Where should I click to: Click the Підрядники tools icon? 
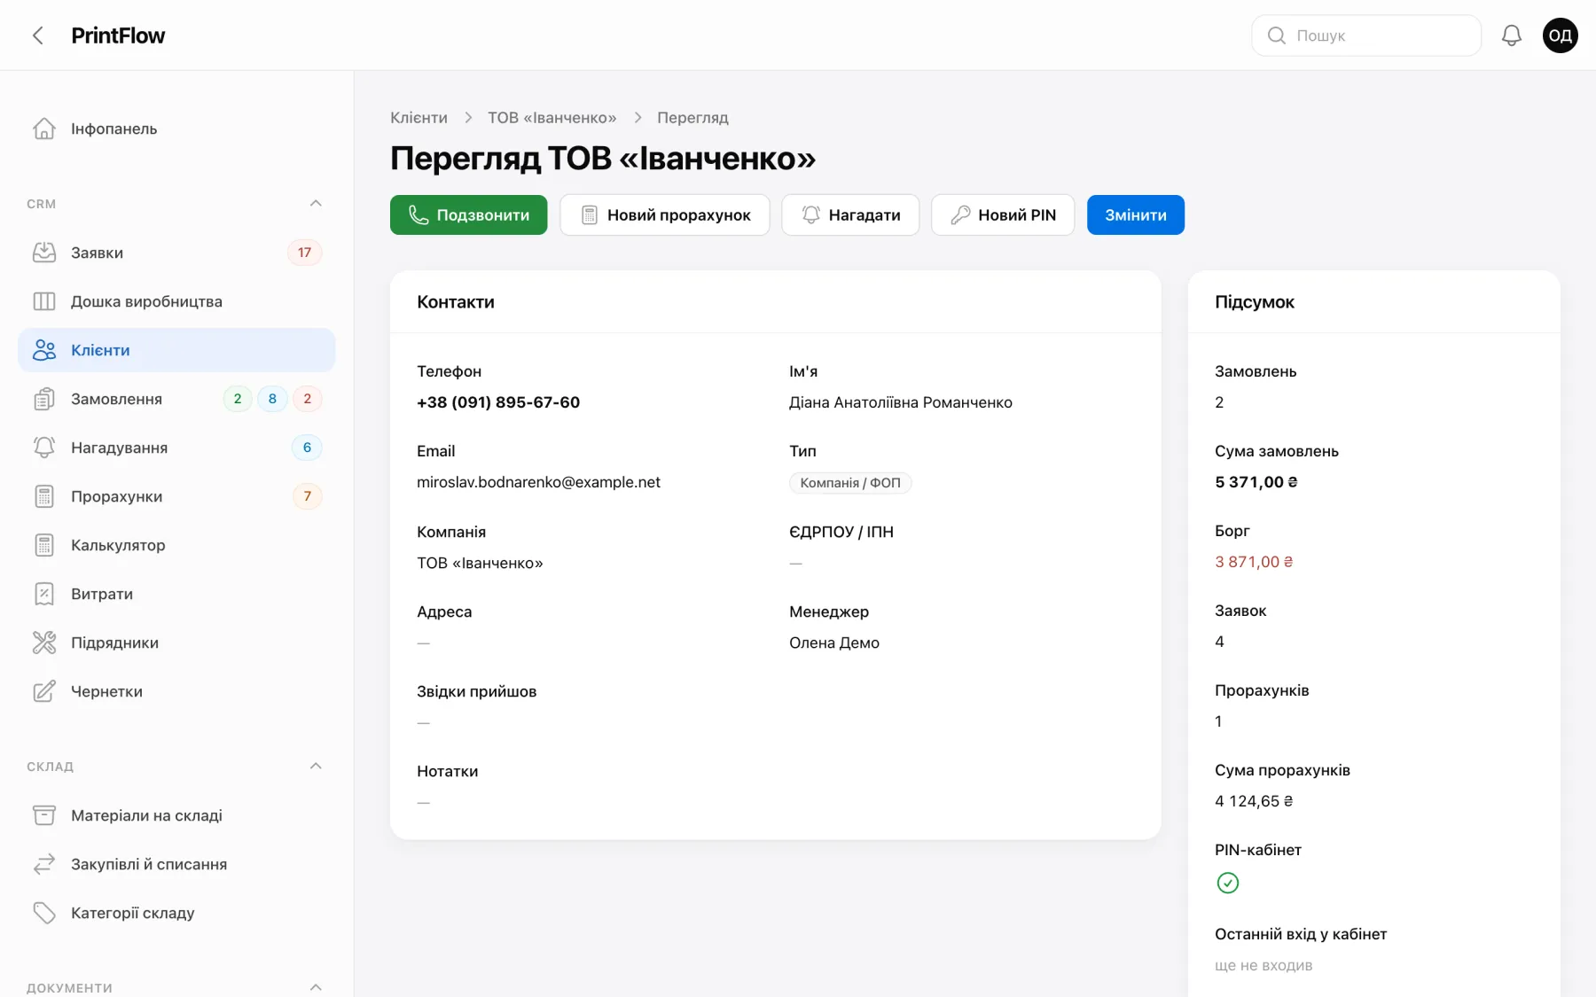[x=44, y=643]
